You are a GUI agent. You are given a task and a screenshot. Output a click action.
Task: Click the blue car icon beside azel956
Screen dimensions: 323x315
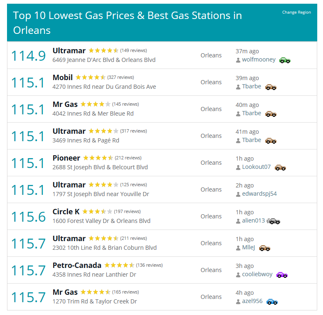point(272,301)
